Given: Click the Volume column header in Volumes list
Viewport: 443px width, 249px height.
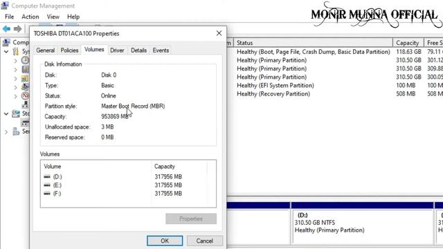Looking at the screenshot, I should [x=96, y=167].
